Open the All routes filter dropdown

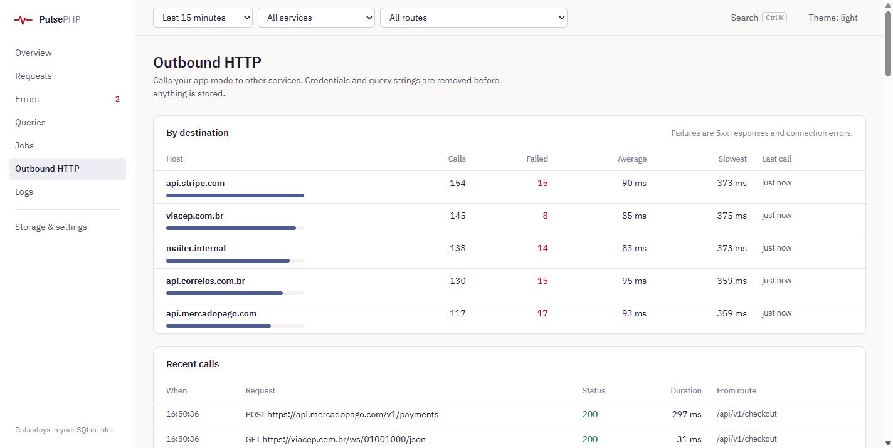click(x=473, y=18)
